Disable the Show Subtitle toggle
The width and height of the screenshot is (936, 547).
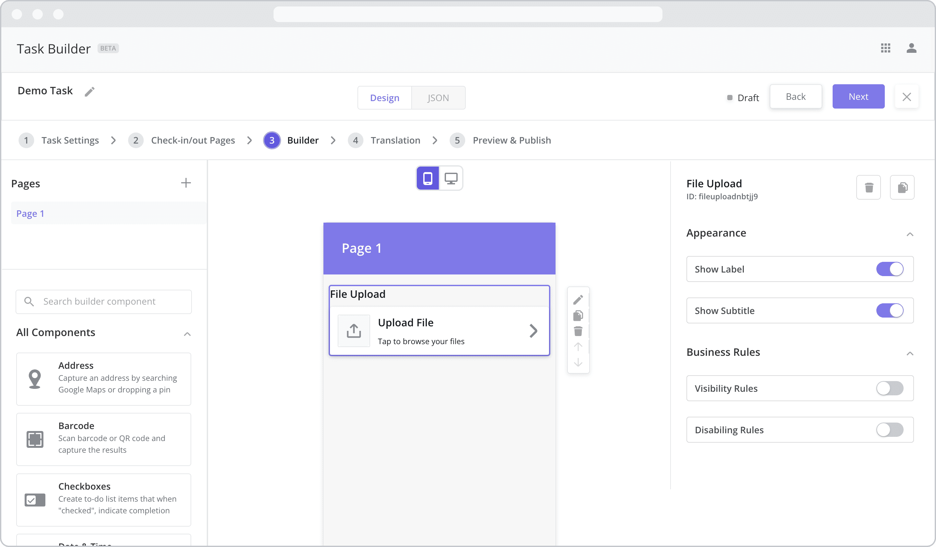[x=890, y=310]
